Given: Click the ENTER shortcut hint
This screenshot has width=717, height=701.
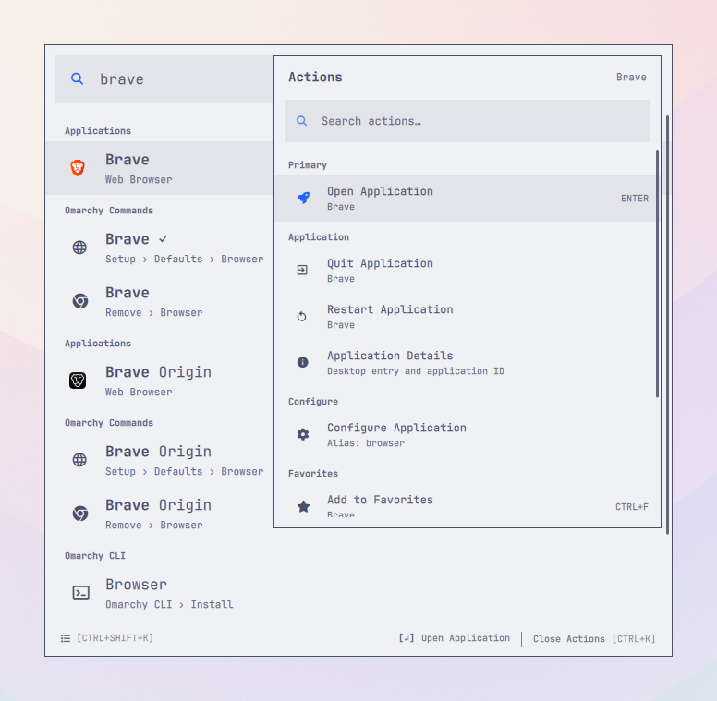Looking at the screenshot, I should point(635,199).
